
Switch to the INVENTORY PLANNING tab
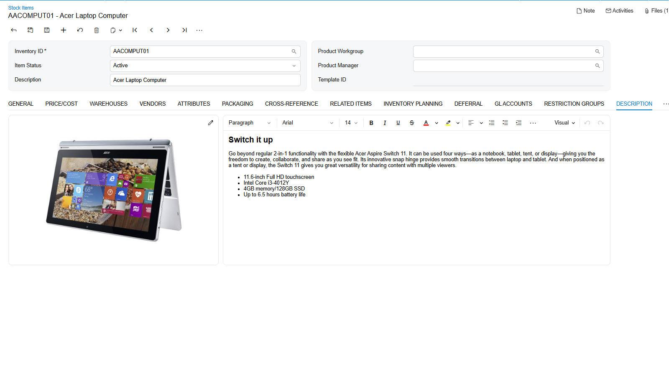(413, 104)
